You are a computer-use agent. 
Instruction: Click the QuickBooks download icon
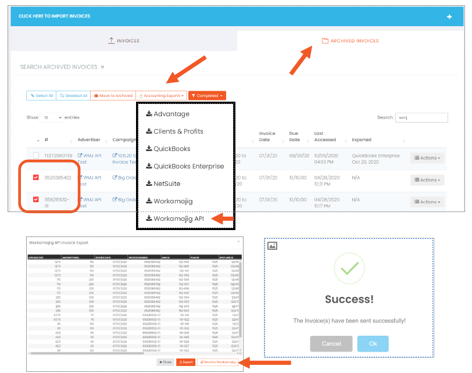[149, 148]
